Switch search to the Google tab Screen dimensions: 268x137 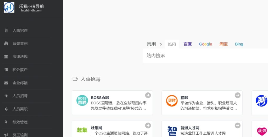click(x=205, y=44)
